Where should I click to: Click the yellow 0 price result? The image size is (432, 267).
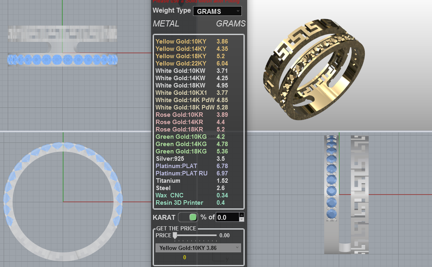click(184, 257)
